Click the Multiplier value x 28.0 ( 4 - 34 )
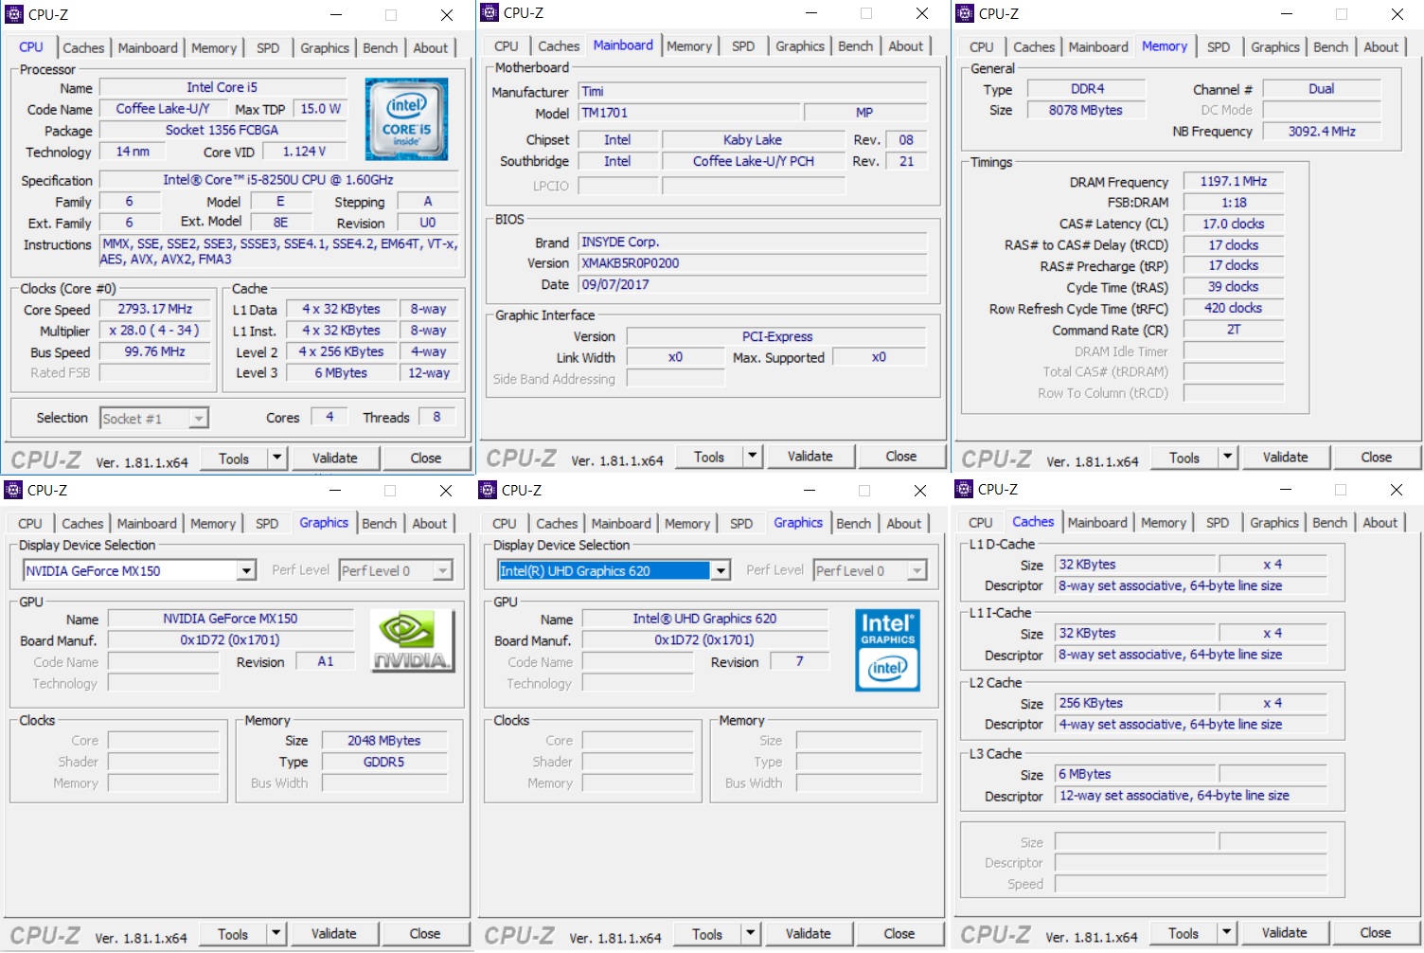1424x953 pixels. 155,331
